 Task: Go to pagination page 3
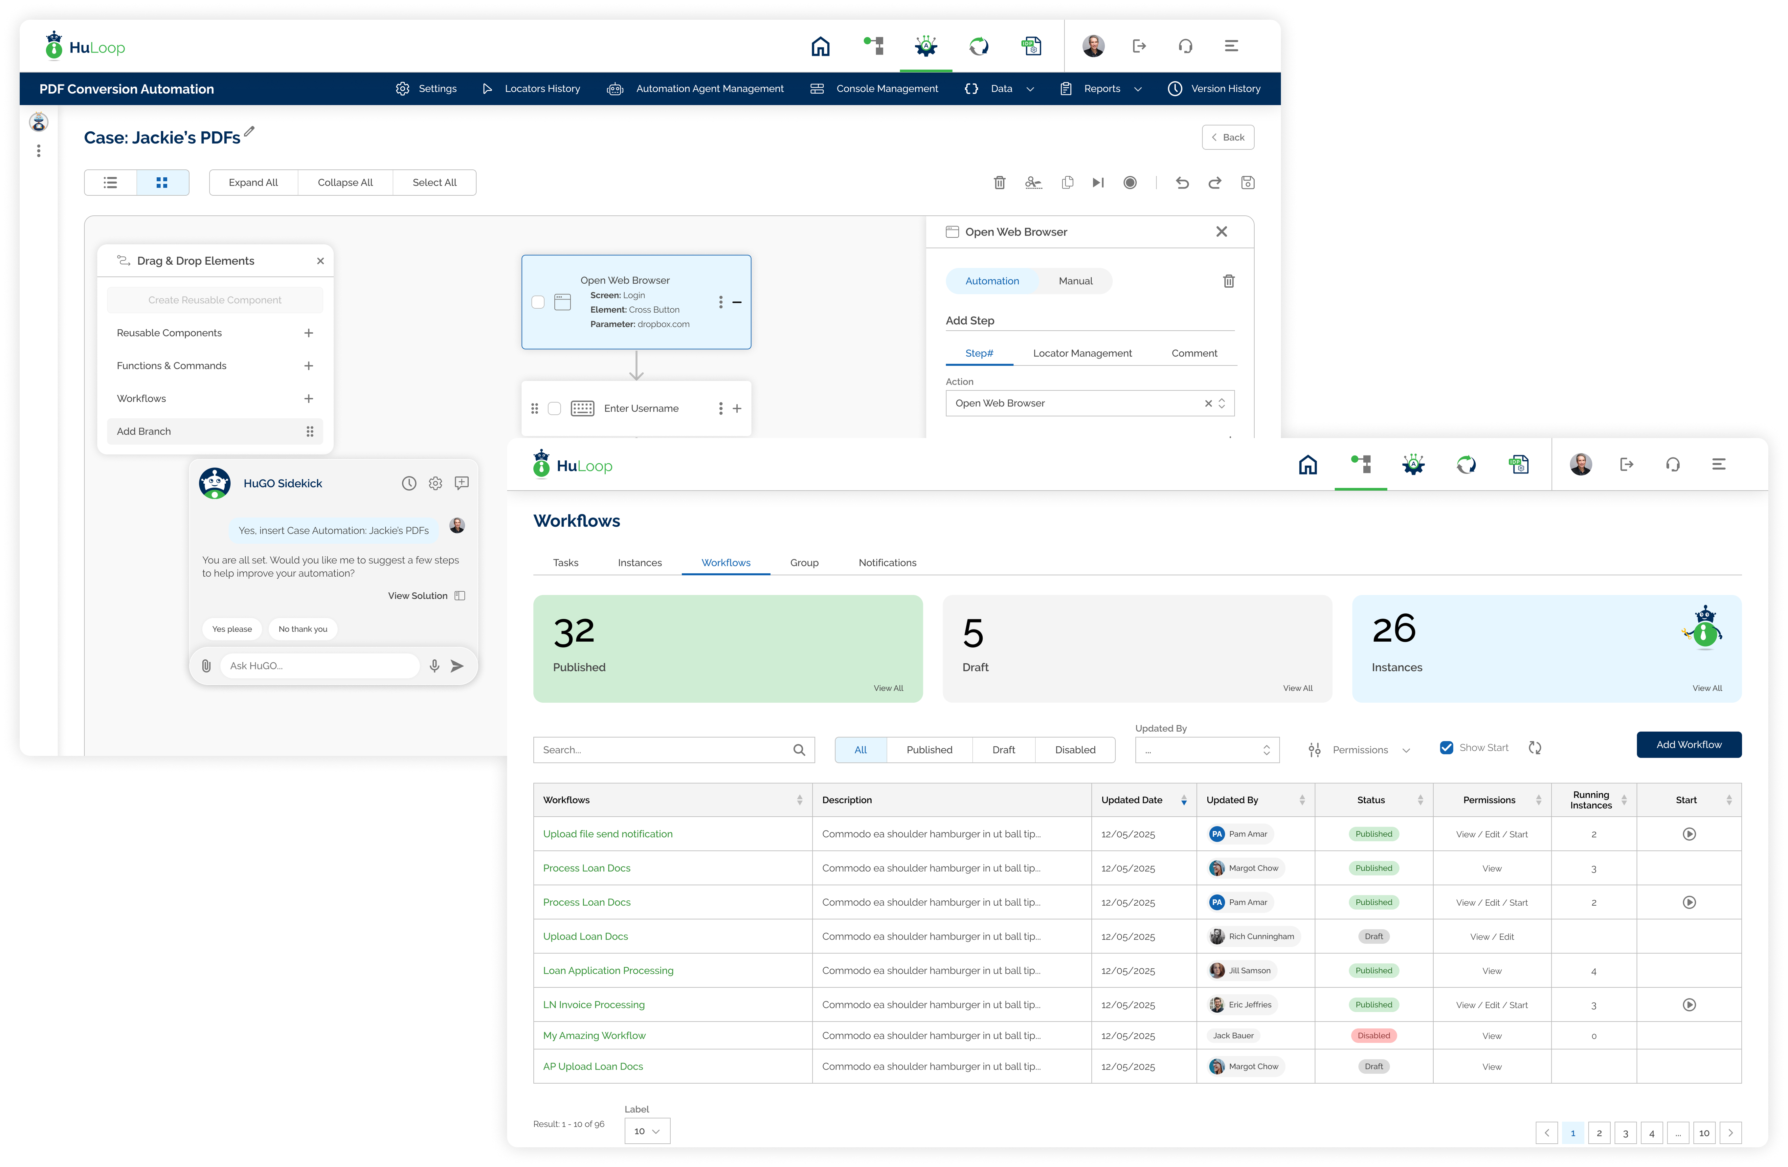pyautogui.click(x=1625, y=1133)
